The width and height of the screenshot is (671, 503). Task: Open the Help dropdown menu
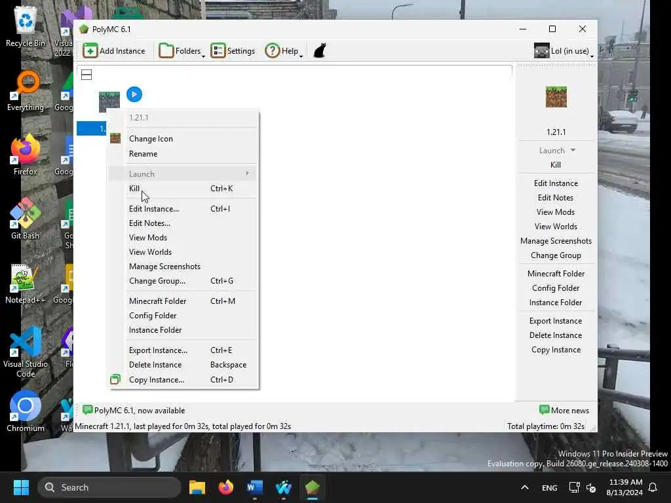[x=284, y=51]
